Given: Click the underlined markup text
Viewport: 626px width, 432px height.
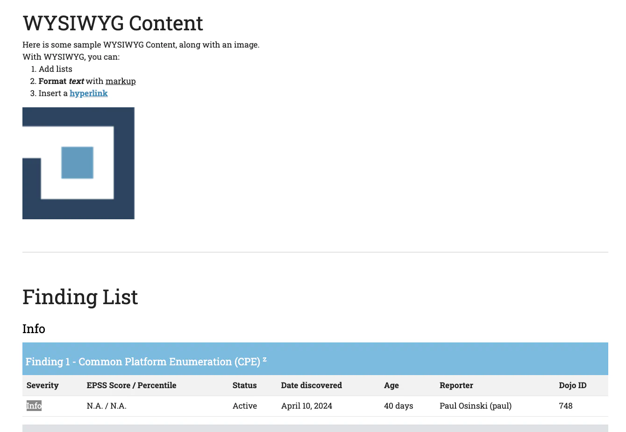Looking at the screenshot, I should tap(121, 81).
